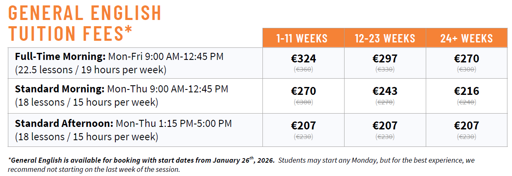
Task: Click Standard Morning's €270 price for 1-11 weeks
Action: [303, 91]
